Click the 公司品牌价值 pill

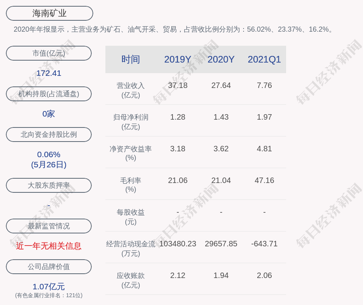pos(49,267)
